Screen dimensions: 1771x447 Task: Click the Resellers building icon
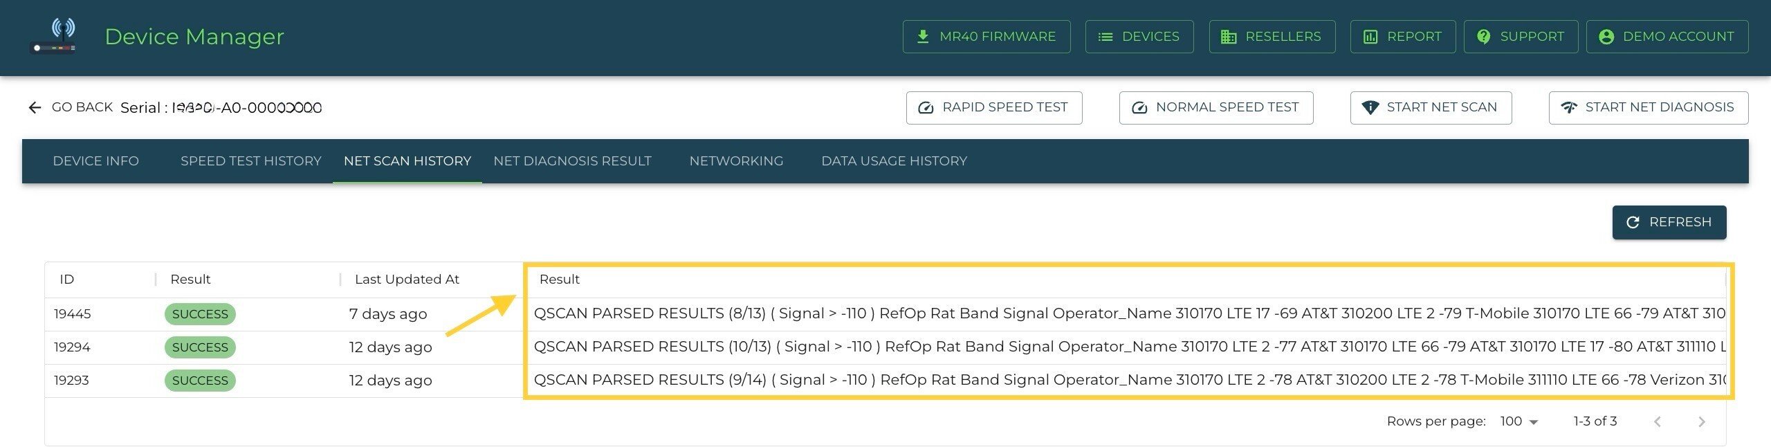(x=1229, y=37)
